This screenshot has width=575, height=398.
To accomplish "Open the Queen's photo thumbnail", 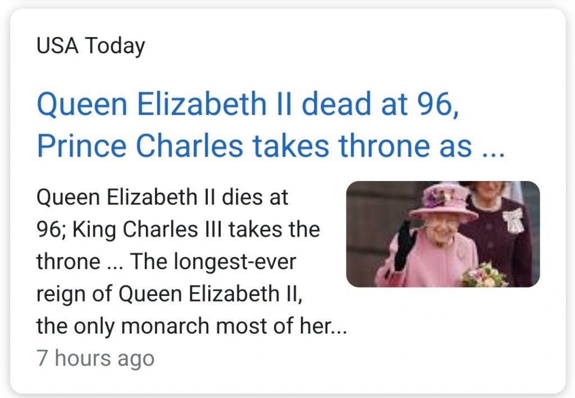I will [442, 234].
